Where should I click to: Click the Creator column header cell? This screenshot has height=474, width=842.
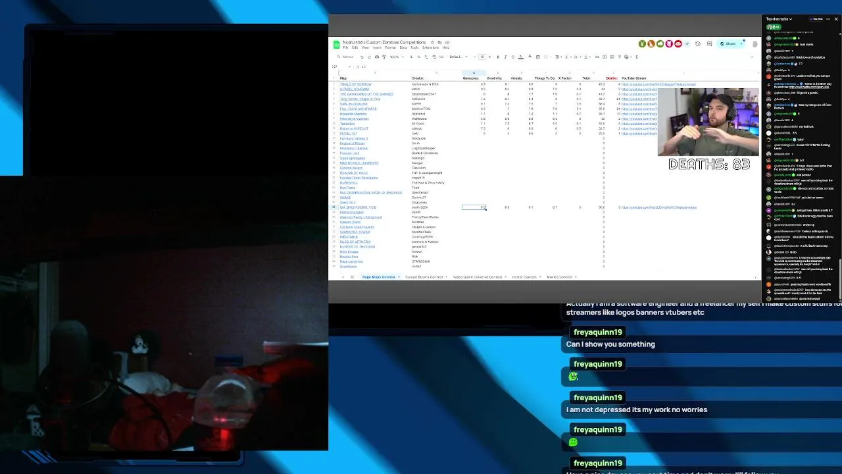tap(418, 78)
